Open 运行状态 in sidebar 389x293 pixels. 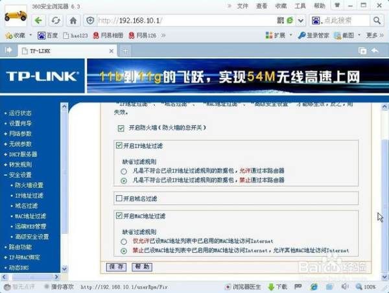coord(20,113)
